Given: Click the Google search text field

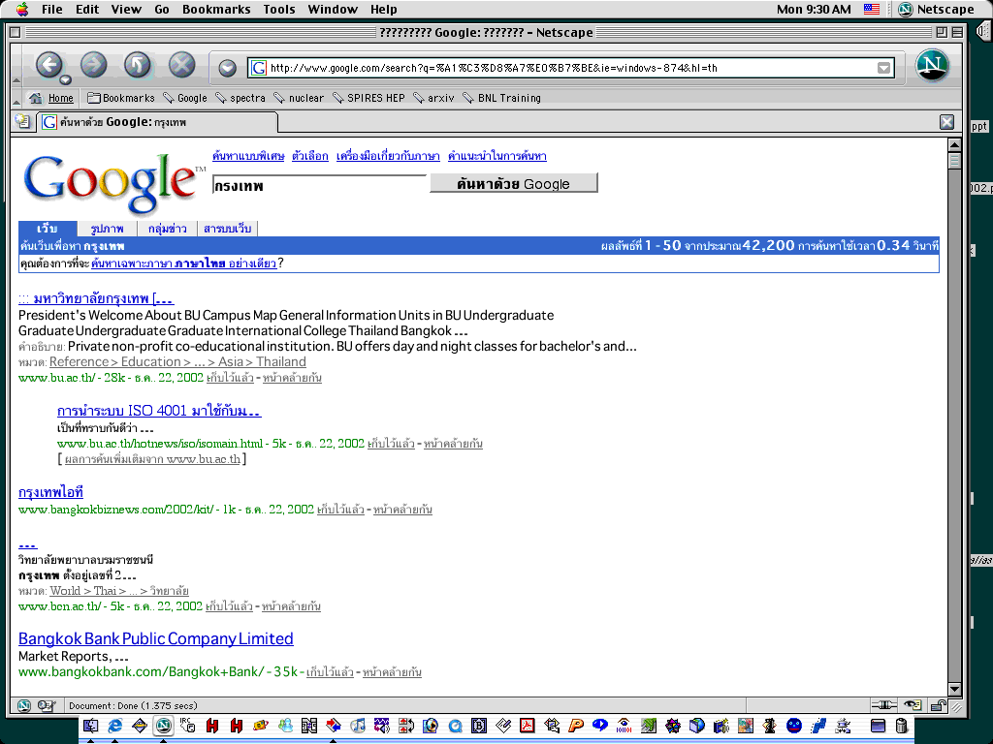Looking at the screenshot, I should pyautogui.click(x=320, y=185).
